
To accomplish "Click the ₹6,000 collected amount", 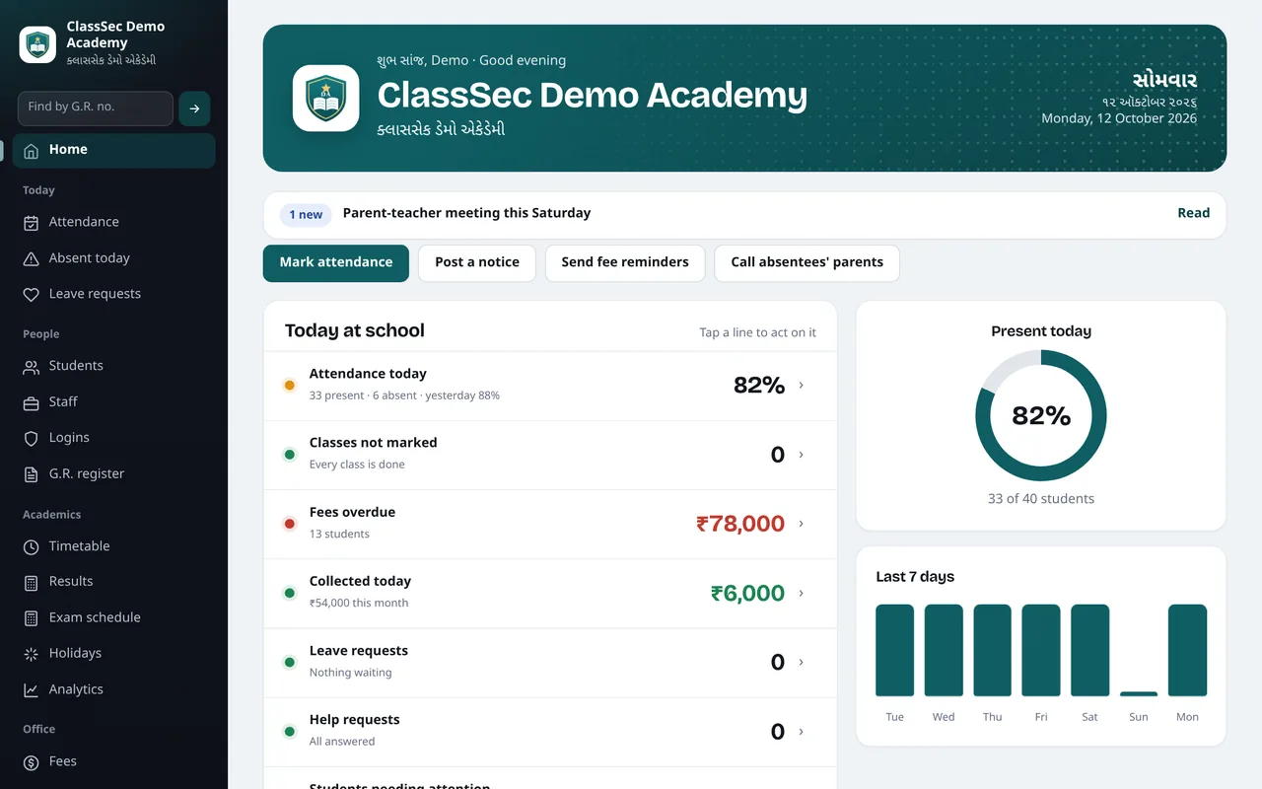I will pos(747,593).
